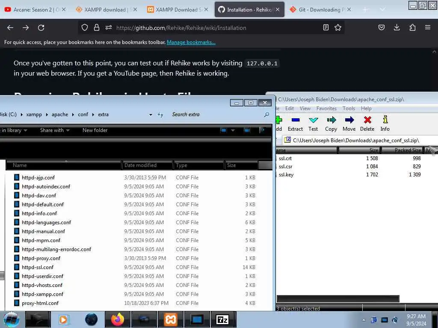Show hidden system tray icons
The height and width of the screenshot is (328, 438).
point(364,320)
